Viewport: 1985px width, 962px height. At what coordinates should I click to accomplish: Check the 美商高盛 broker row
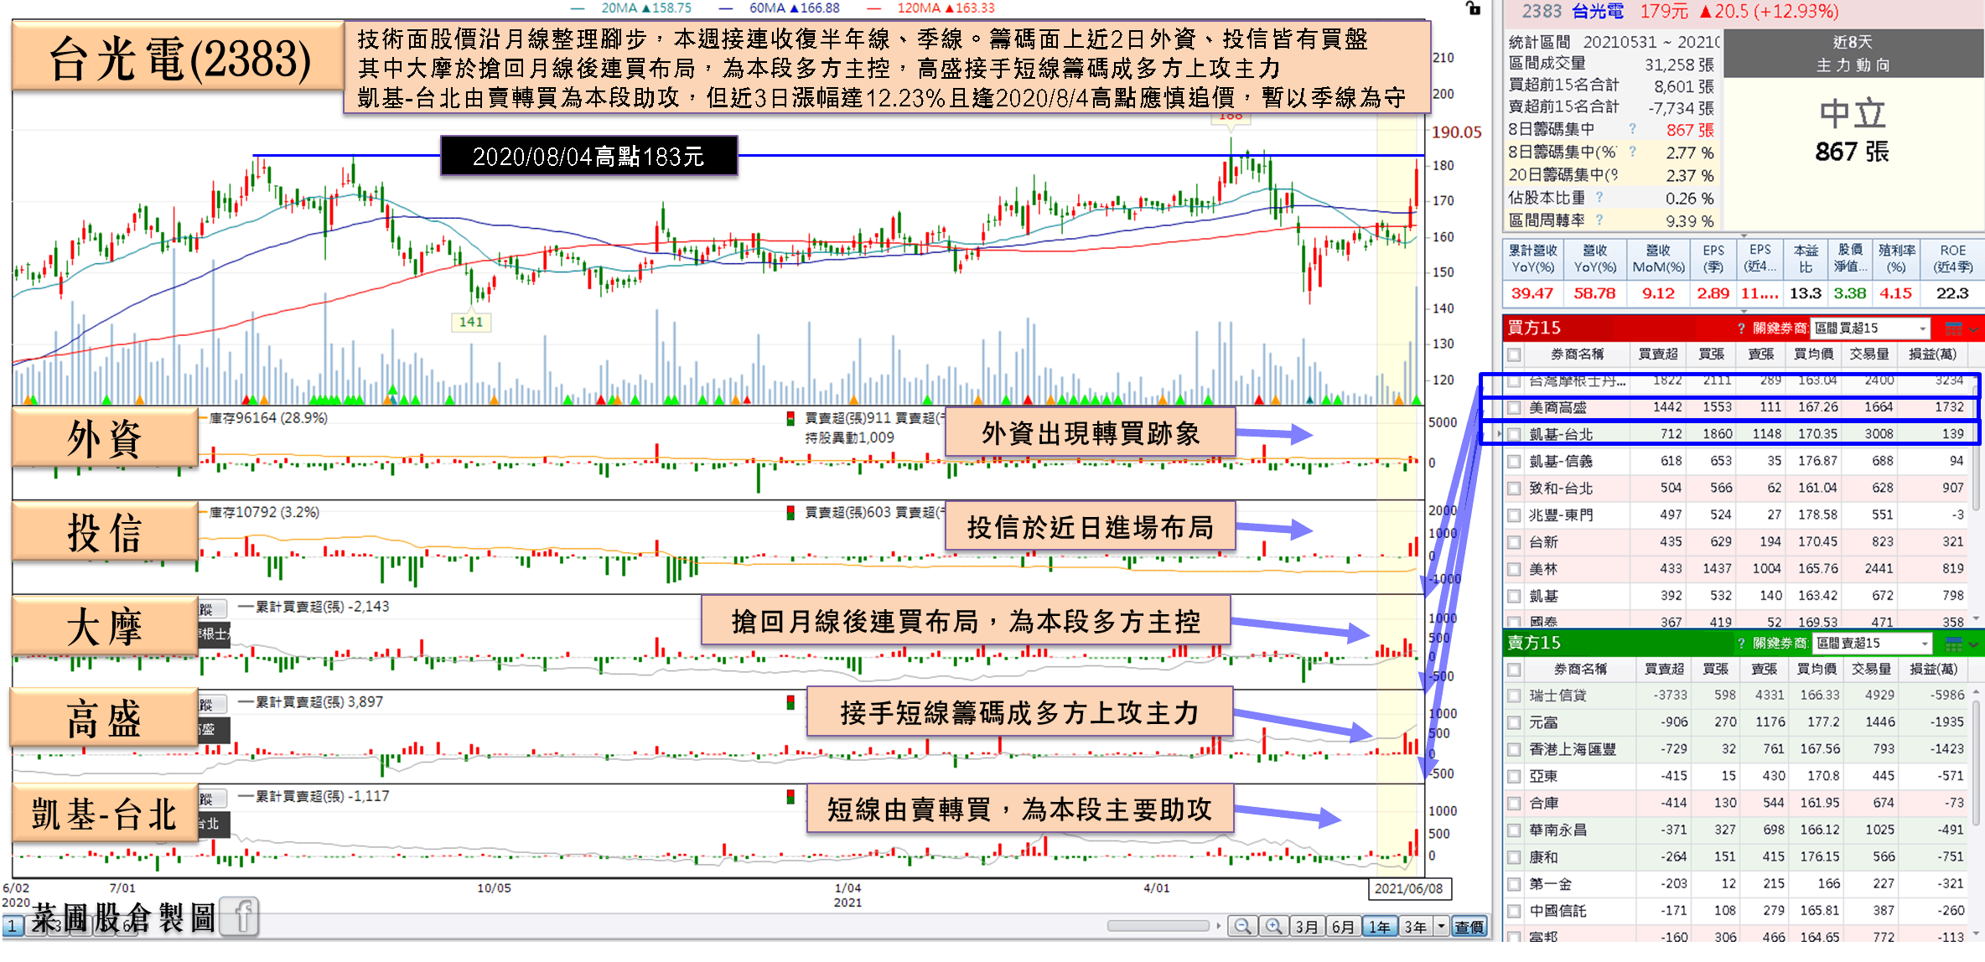pyautogui.click(x=1514, y=408)
